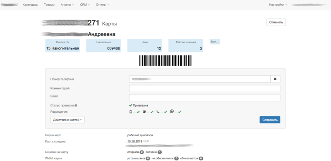This screenshot has width=331, height=161.
Task: Go to the Товары page
Action: (49, 5)
